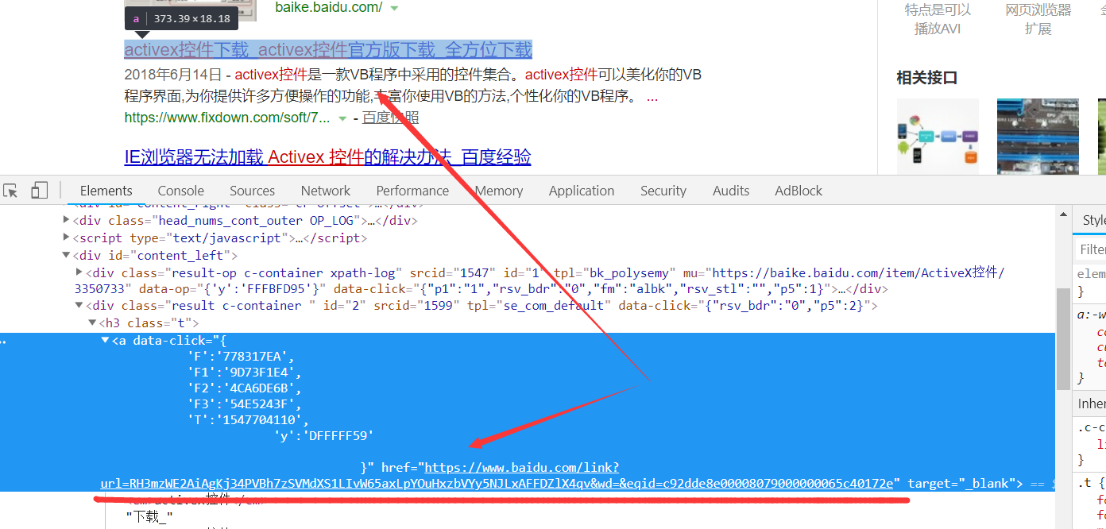This screenshot has width=1106, height=529.
Task: Open the activex控件下载 search result title link
Action: (328, 50)
